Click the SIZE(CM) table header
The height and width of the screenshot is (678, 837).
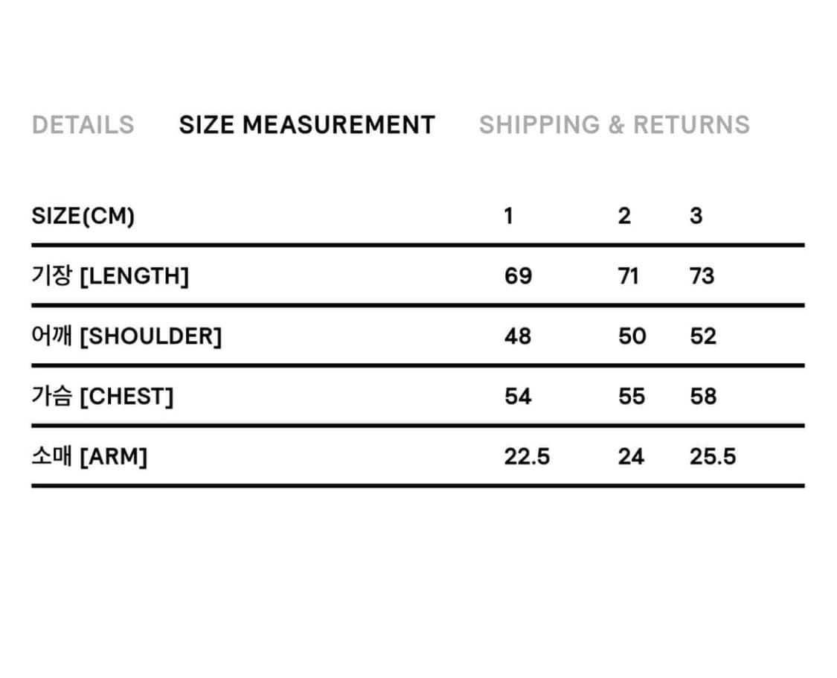83,216
